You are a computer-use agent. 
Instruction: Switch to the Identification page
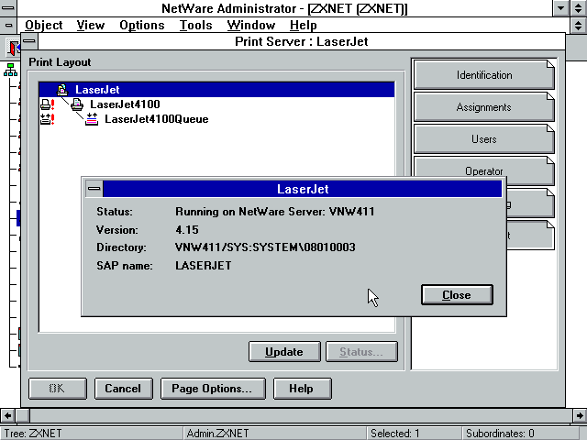click(483, 75)
